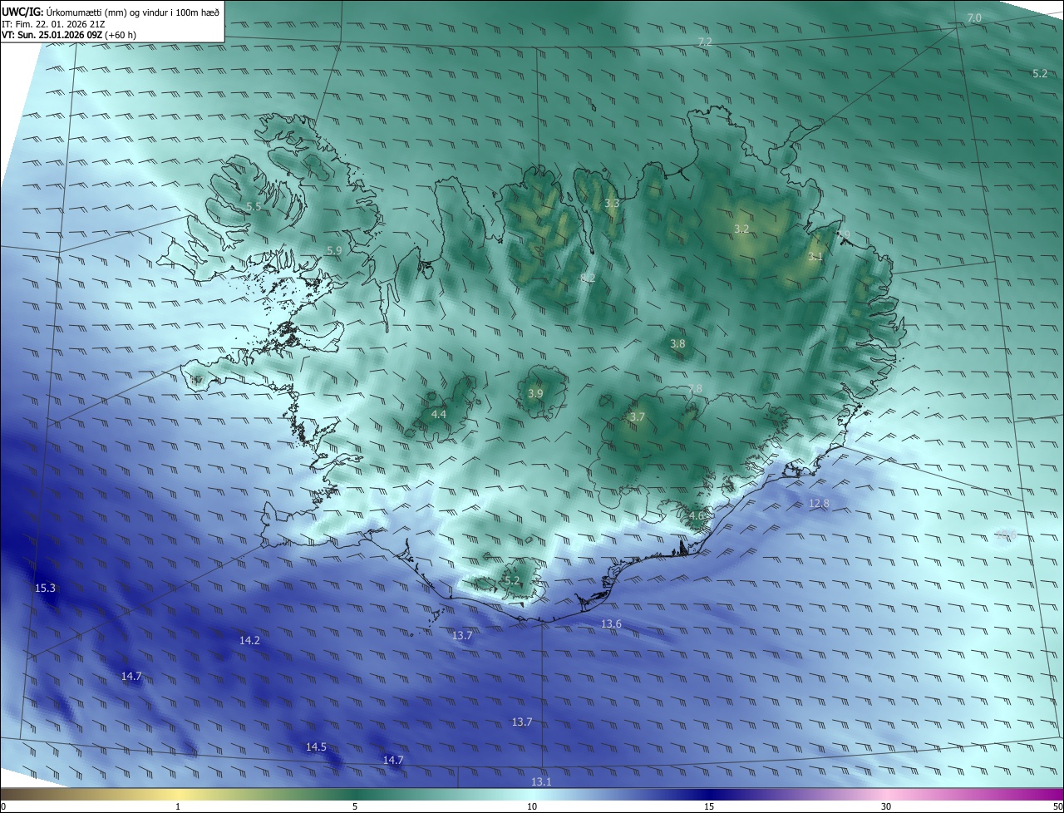Click the 5.5 value over the Westfjords
1064x813 pixels.
254,206
